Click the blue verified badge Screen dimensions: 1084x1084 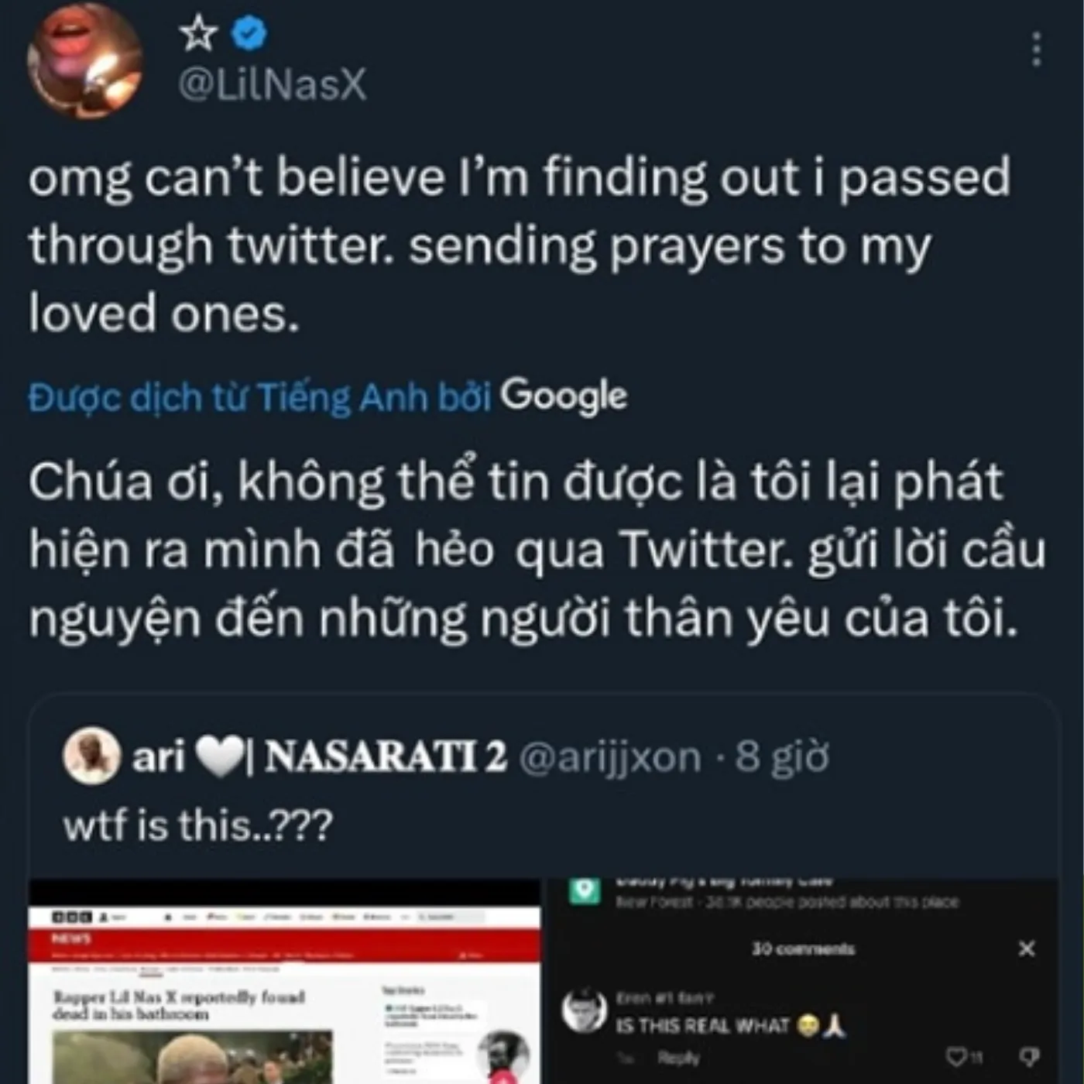coord(251,34)
